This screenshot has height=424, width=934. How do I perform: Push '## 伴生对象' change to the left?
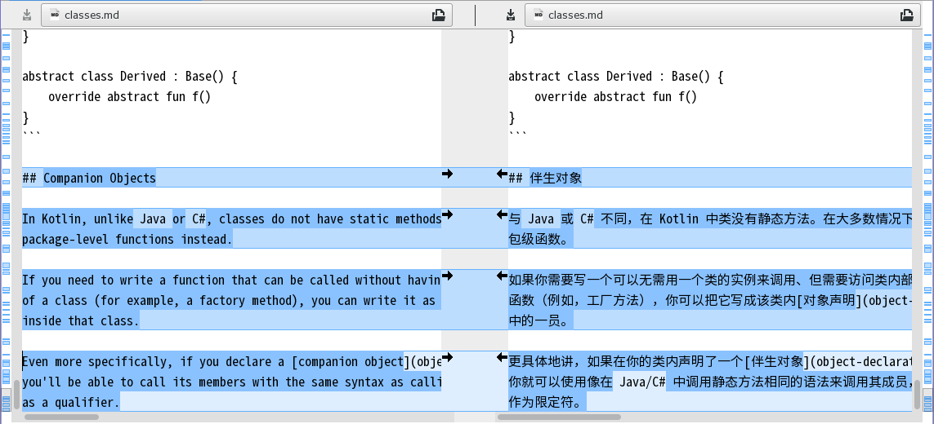click(x=502, y=174)
